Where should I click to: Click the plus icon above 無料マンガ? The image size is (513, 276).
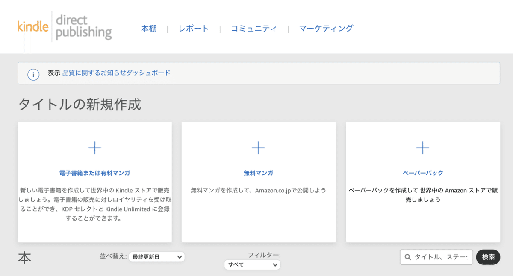point(258,148)
